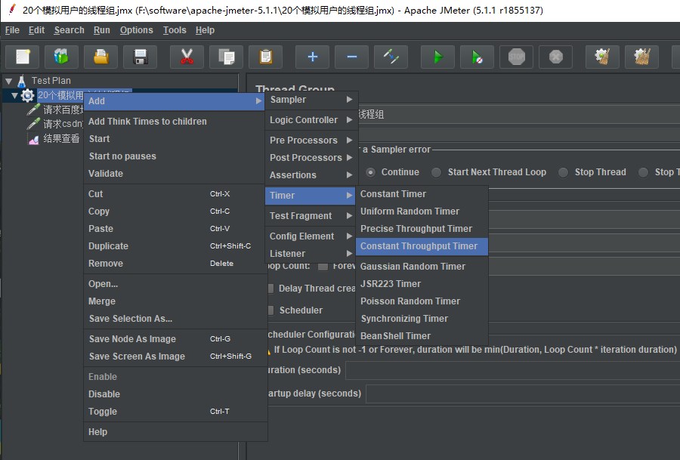This screenshot has height=460, width=680.
Task: Select Duplicate in context menu
Action: 175,246
